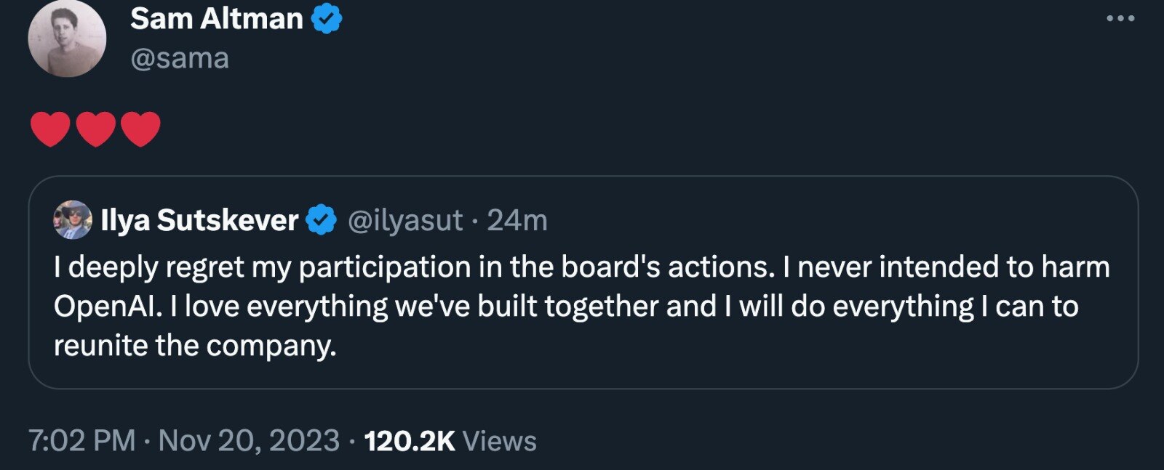Click "reunite the company." line of quote
This screenshot has height=470, width=1164.
pyautogui.click(x=195, y=346)
